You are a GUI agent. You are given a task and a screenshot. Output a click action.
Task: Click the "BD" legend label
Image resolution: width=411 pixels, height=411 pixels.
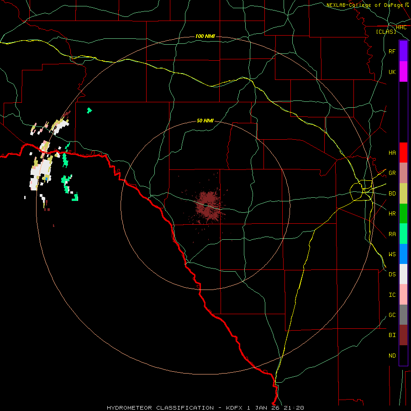[x=392, y=194]
